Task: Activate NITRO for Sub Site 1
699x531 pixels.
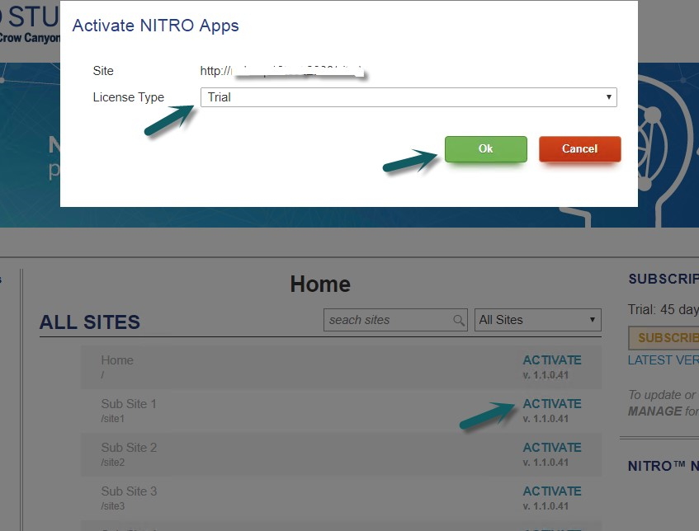Action: (x=552, y=403)
